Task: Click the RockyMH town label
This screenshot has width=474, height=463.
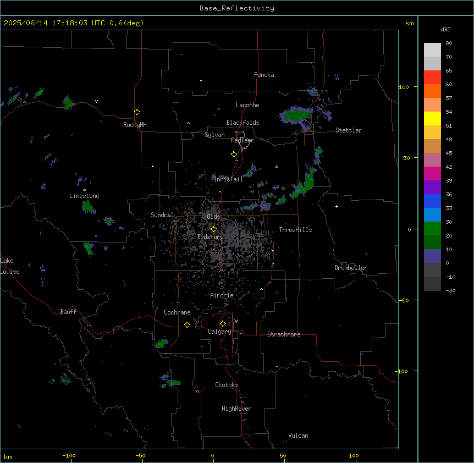Action: click(x=135, y=125)
